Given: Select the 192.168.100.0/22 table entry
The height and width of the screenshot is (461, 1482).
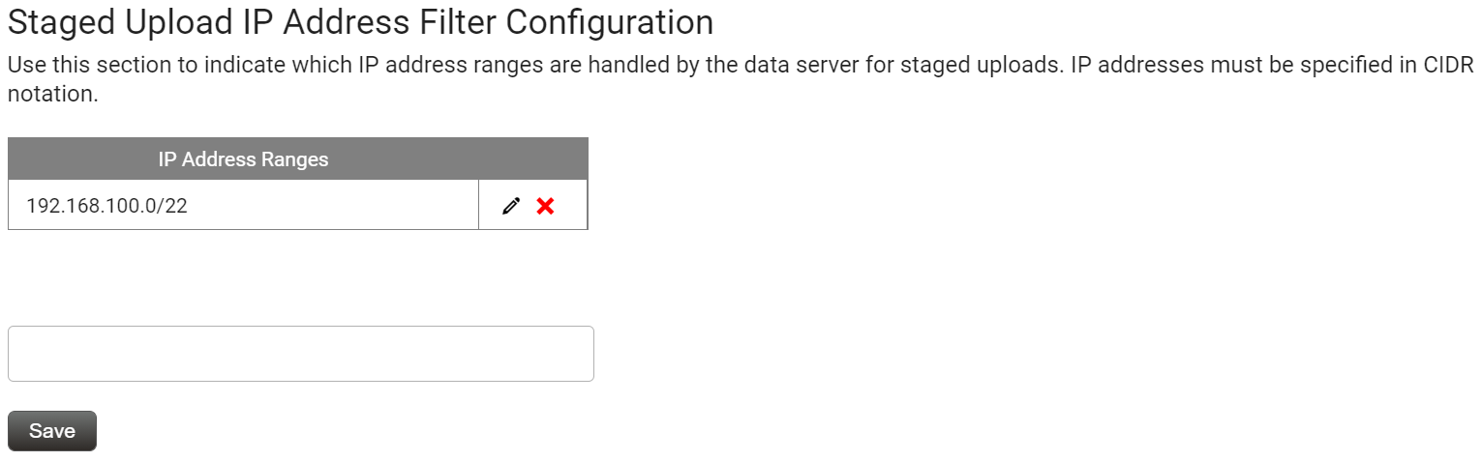Looking at the screenshot, I should 106,205.
